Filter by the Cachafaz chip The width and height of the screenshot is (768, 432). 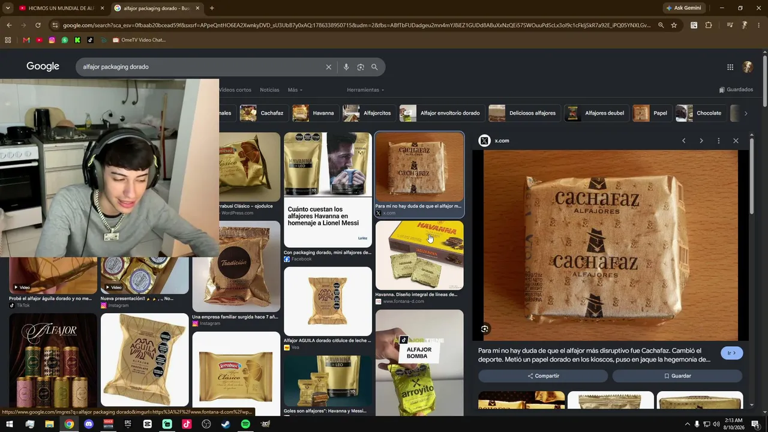[x=263, y=113]
